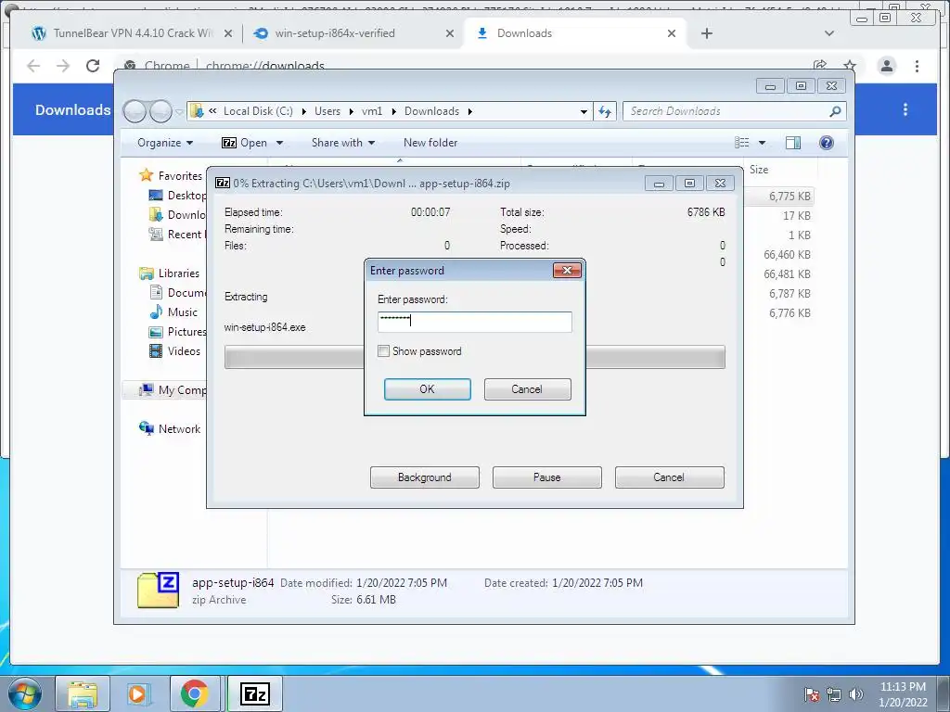The width and height of the screenshot is (950, 712).
Task: Go back in the Chrome browser
Action: (33, 66)
